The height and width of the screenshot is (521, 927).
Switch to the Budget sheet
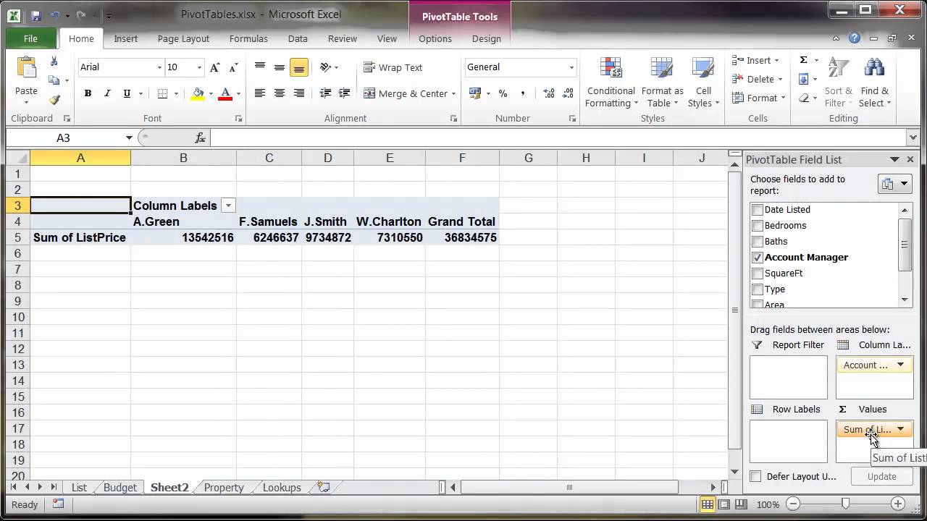[119, 487]
